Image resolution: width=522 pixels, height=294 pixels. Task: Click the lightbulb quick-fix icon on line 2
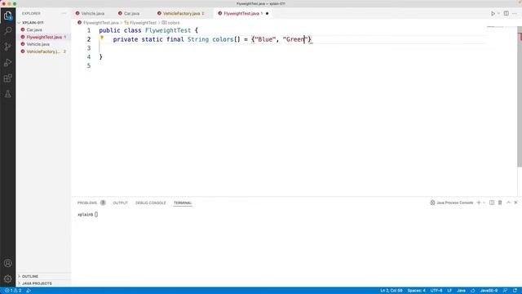tap(102, 38)
